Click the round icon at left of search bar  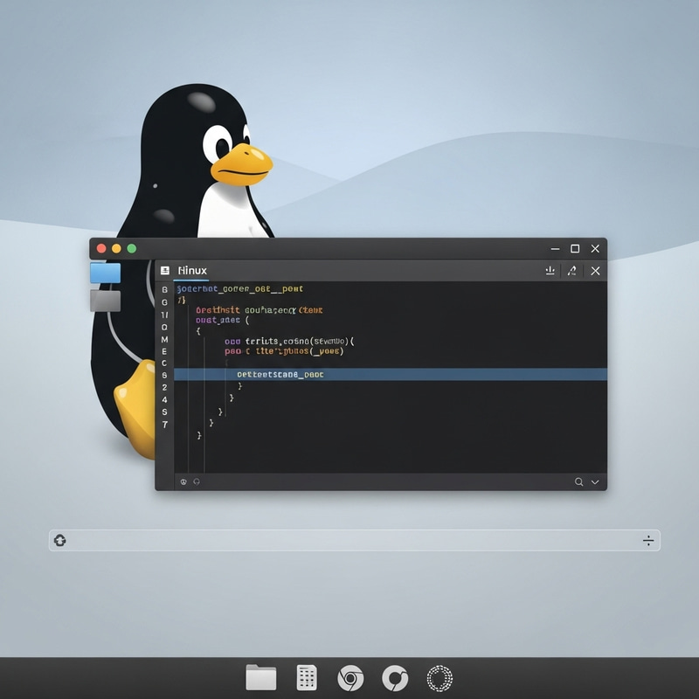(59, 540)
